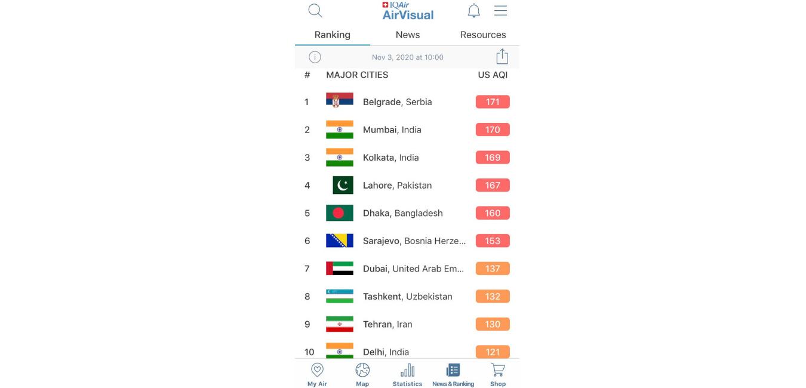Switch to the Resources tab
Screen dimensions: 806x388
483,35
